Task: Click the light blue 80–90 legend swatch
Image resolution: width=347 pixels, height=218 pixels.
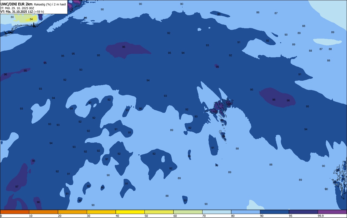Action: click(246, 212)
